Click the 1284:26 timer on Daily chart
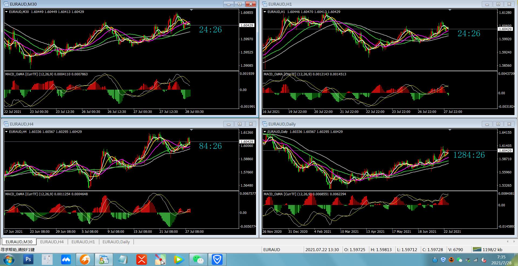This screenshot has width=518, height=266. click(x=469, y=155)
